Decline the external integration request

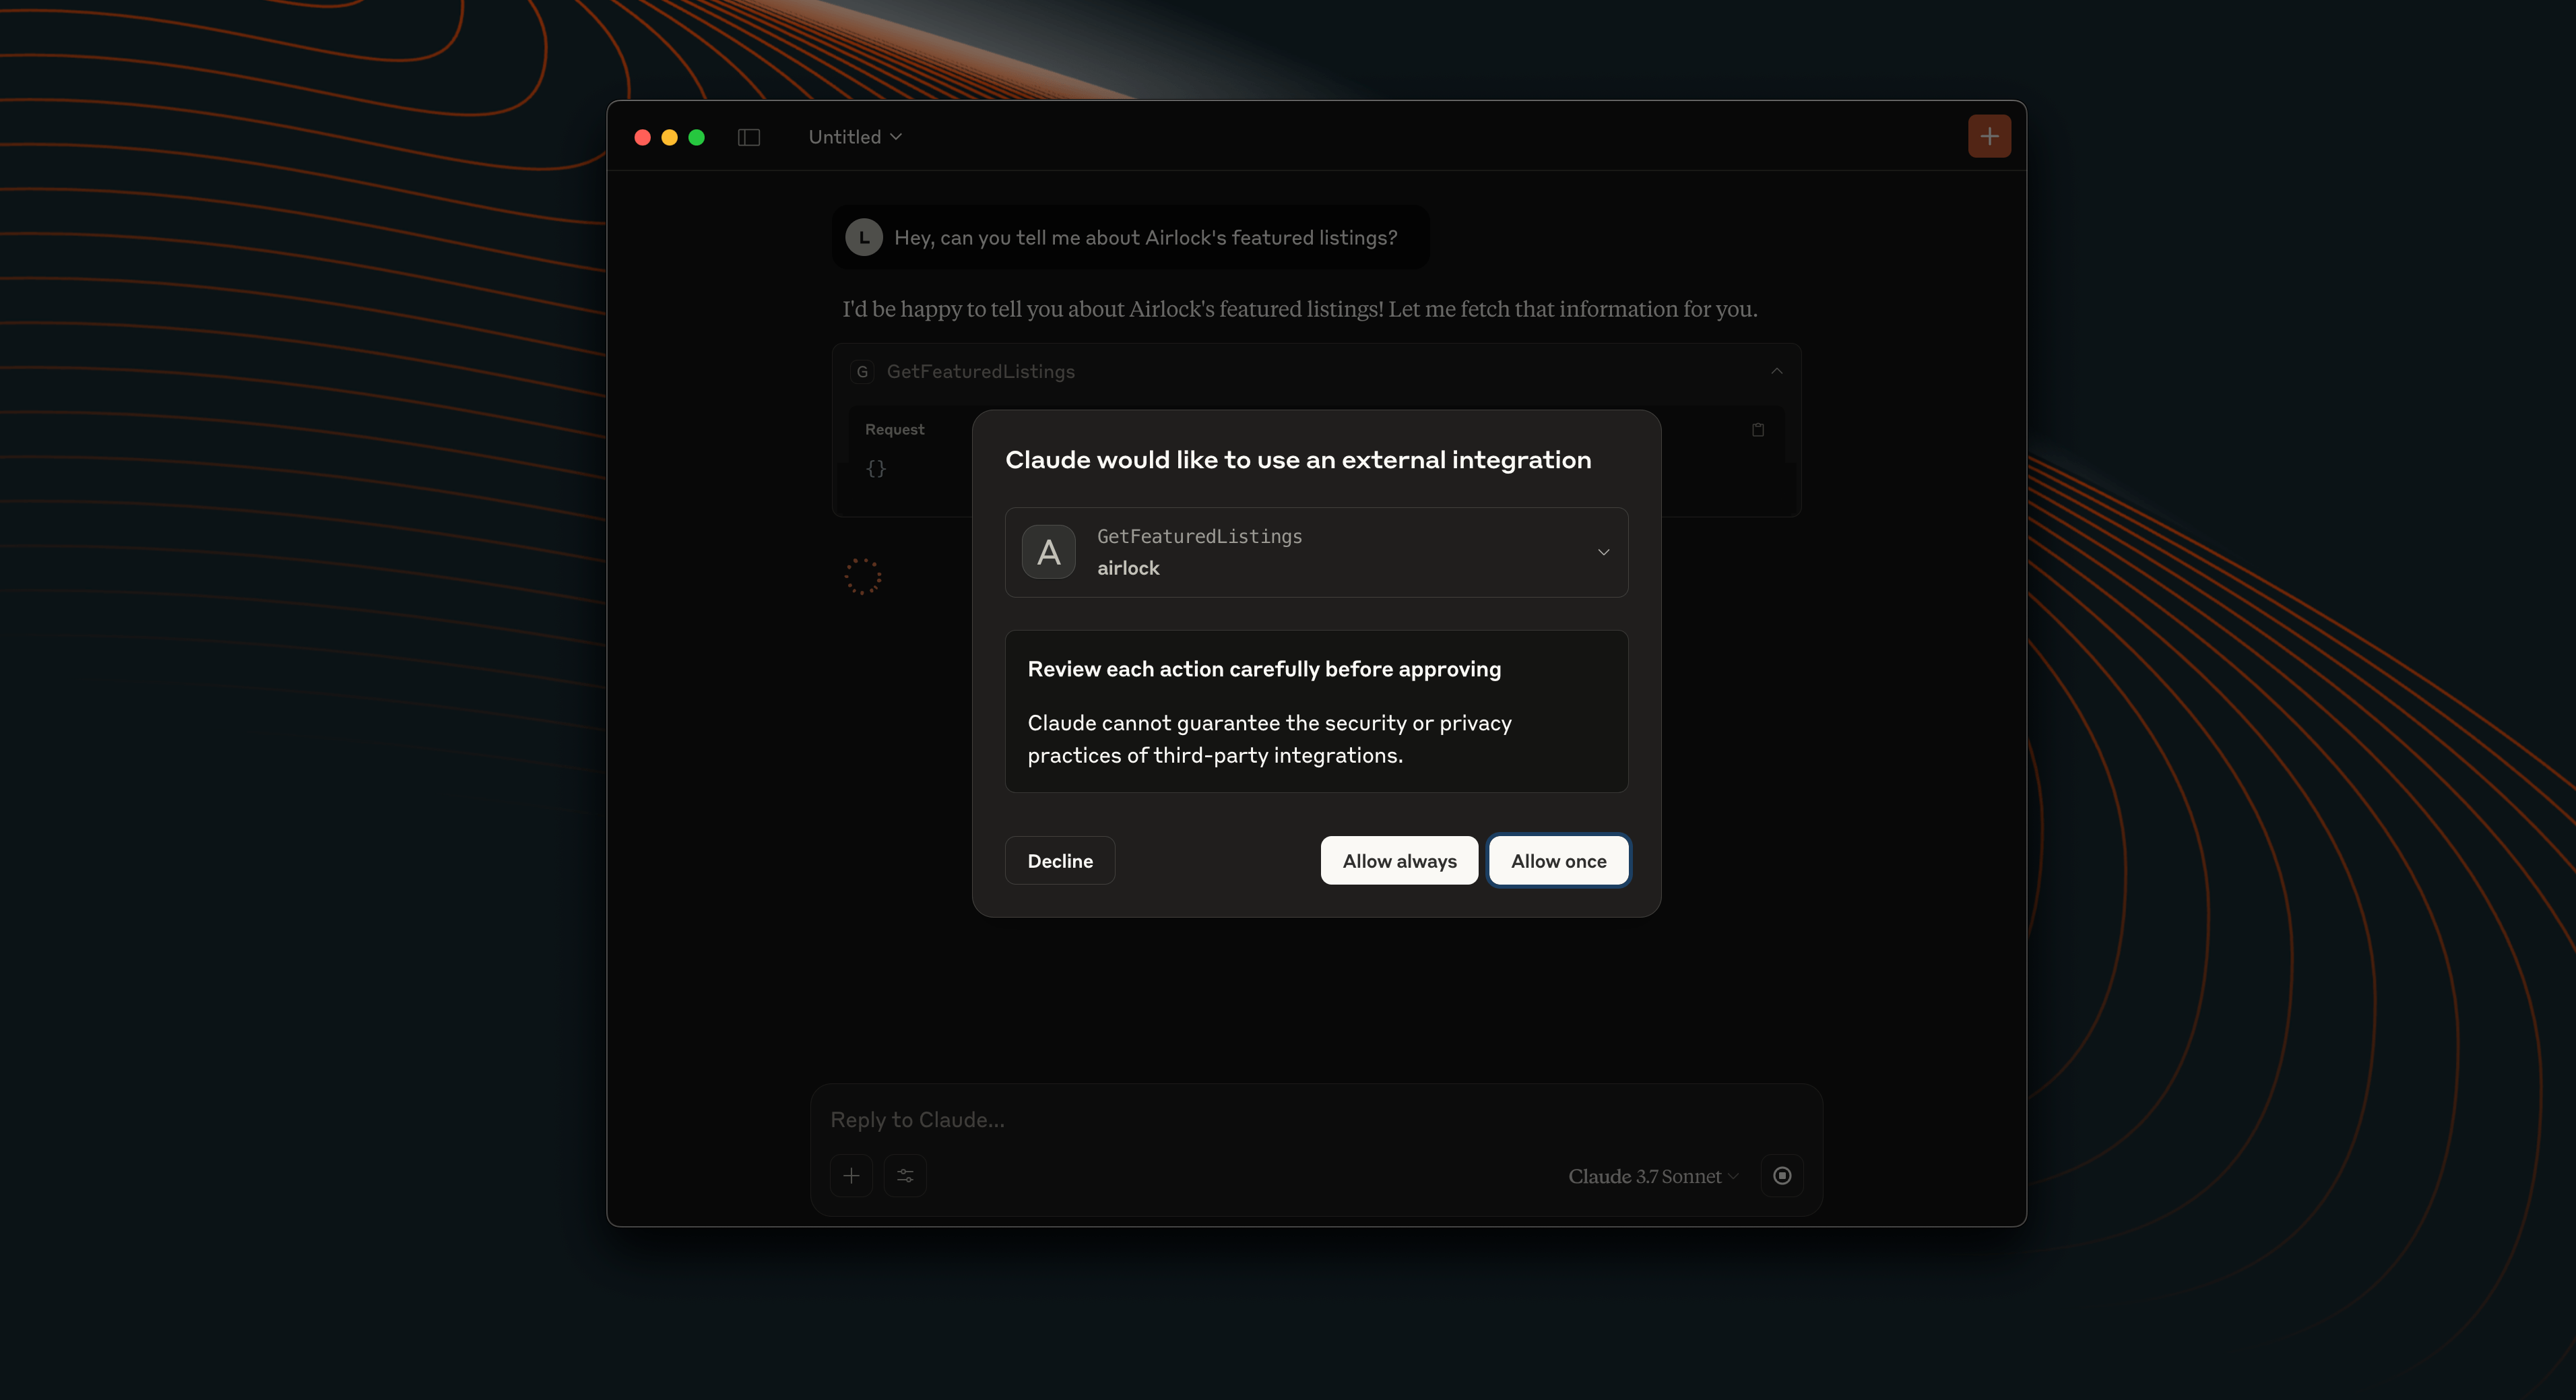click(x=1060, y=860)
